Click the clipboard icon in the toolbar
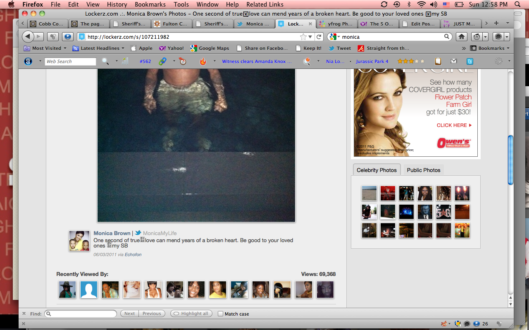Image resolution: width=529 pixels, height=330 pixels. click(x=438, y=61)
